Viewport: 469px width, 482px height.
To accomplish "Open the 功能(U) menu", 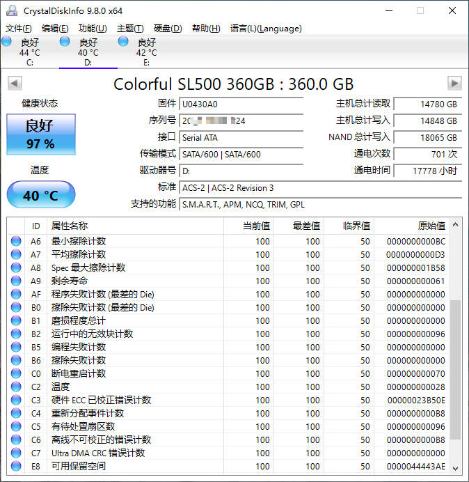I will pos(93,29).
